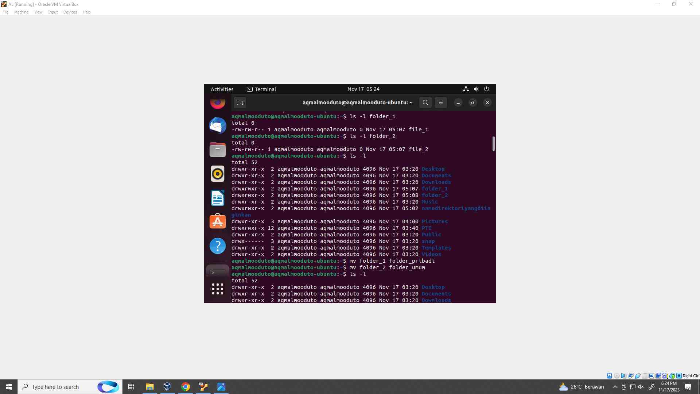Open VirtualBox Devices menu
Viewport: 700px width, 394px height.
[70, 12]
